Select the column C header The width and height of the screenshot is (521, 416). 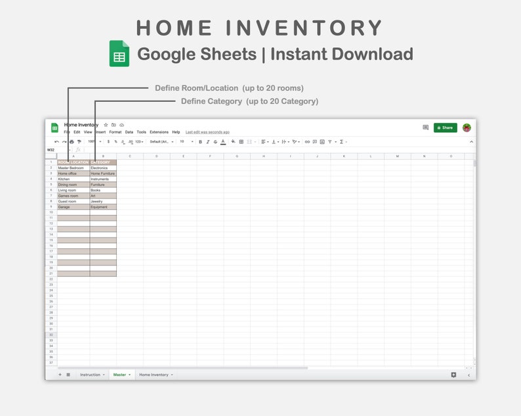pyautogui.click(x=130, y=156)
